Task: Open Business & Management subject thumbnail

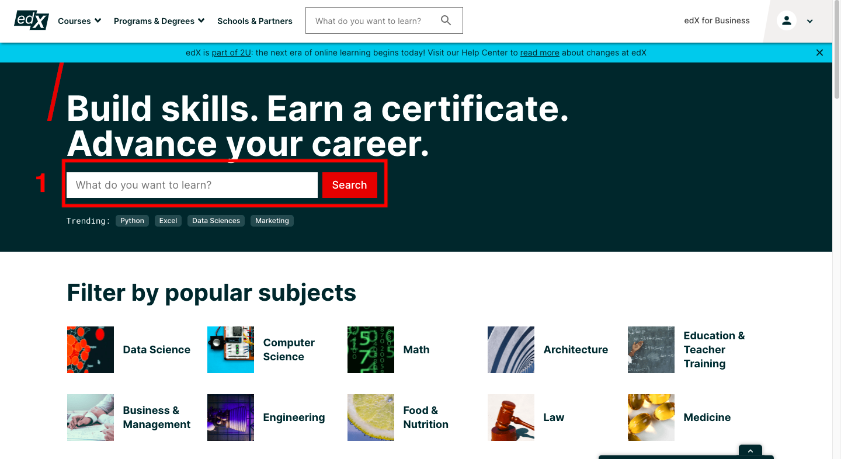Action: click(x=91, y=418)
